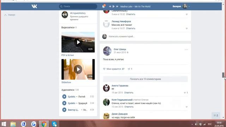Open the volume icon in system tray
Viewport: 226px width, 127px height.
196,124
